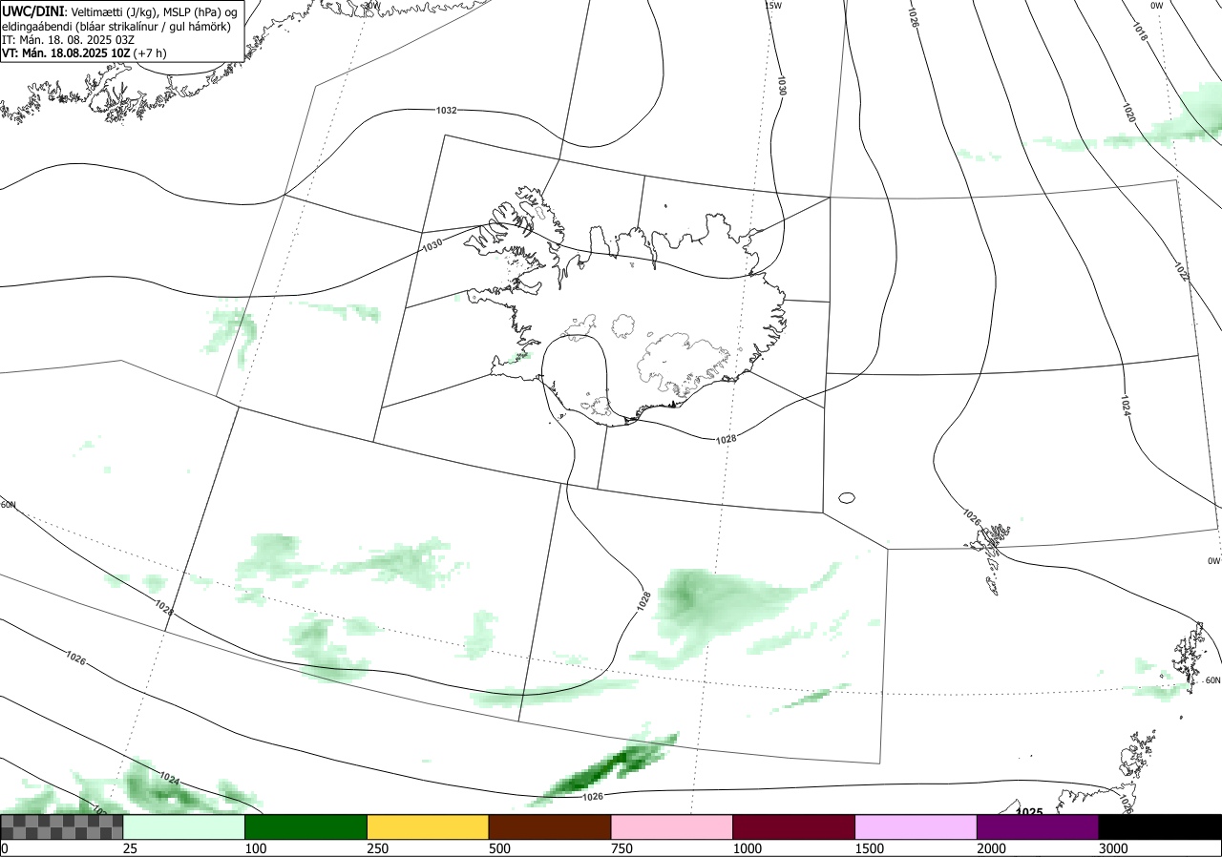1222x857 pixels.
Task: Click the legend value 500
Action: [500, 848]
